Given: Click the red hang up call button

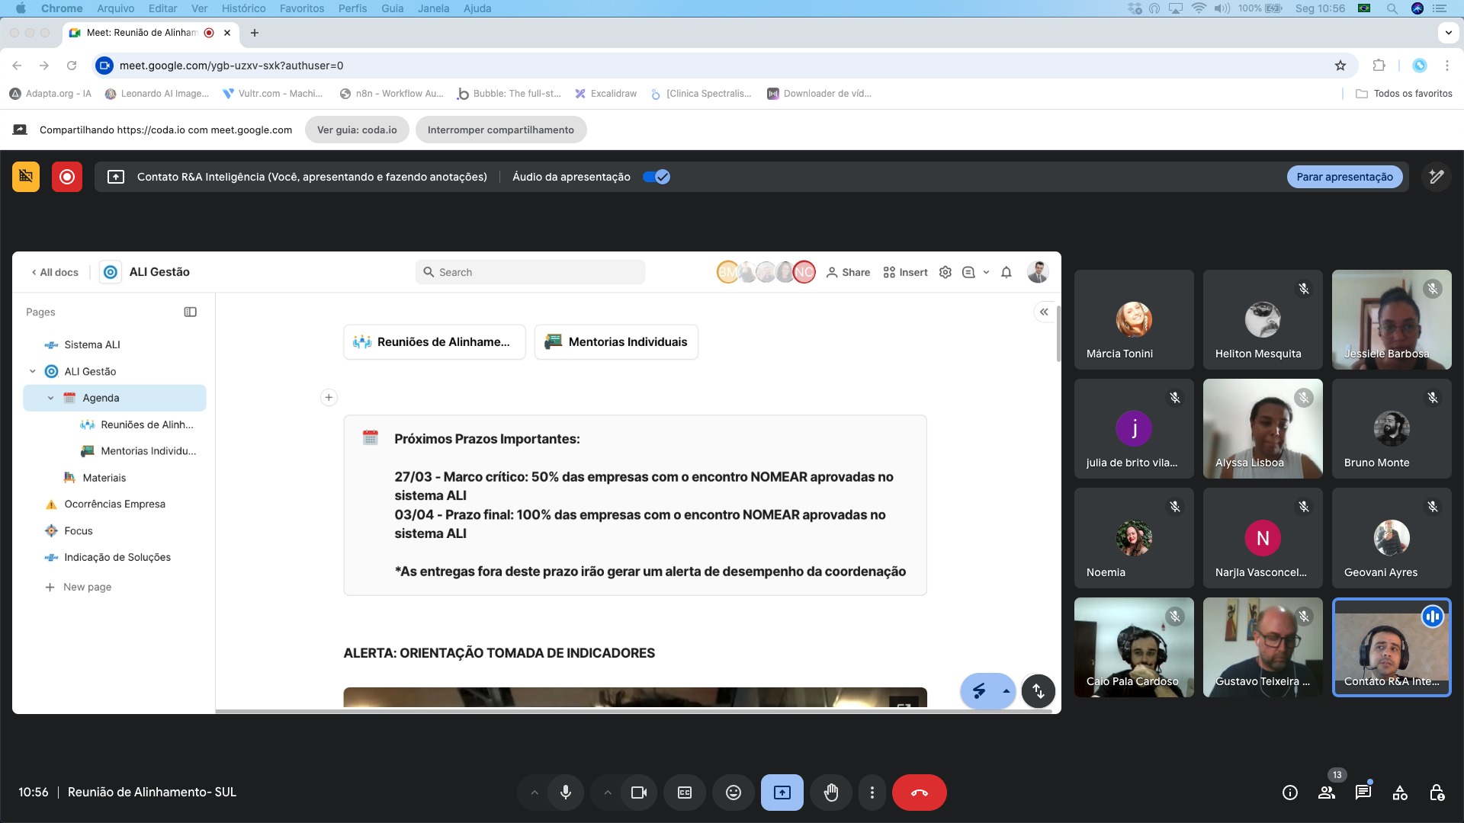Looking at the screenshot, I should pos(919,793).
